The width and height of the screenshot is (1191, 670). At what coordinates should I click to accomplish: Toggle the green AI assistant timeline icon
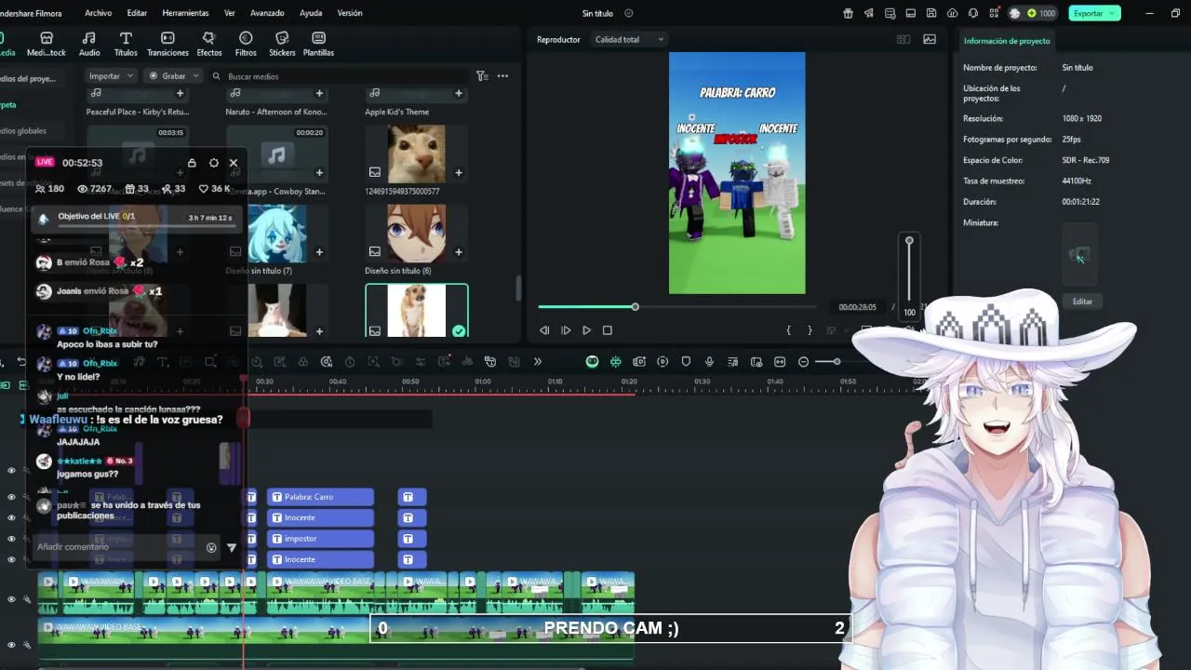[592, 362]
